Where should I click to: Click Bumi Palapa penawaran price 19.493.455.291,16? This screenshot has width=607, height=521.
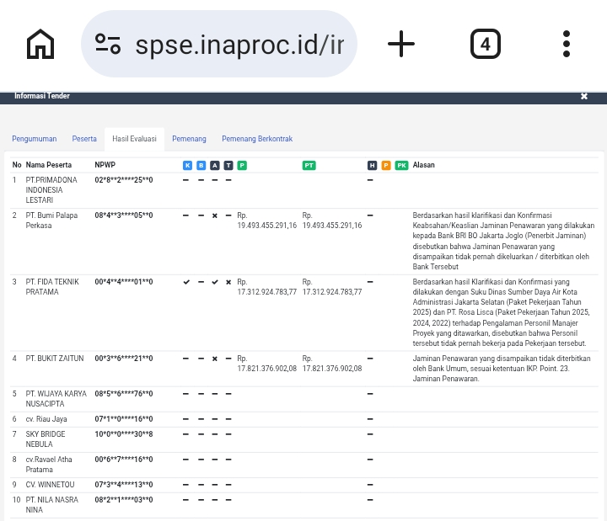tap(266, 221)
